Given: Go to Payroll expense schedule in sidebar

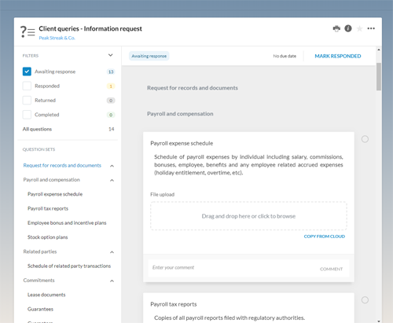Looking at the screenshot, I should click(x=55, y=194).
